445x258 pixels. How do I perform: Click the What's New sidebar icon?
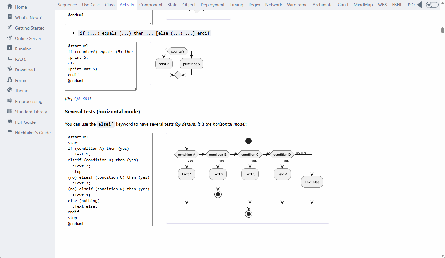(x=10, y=17)
